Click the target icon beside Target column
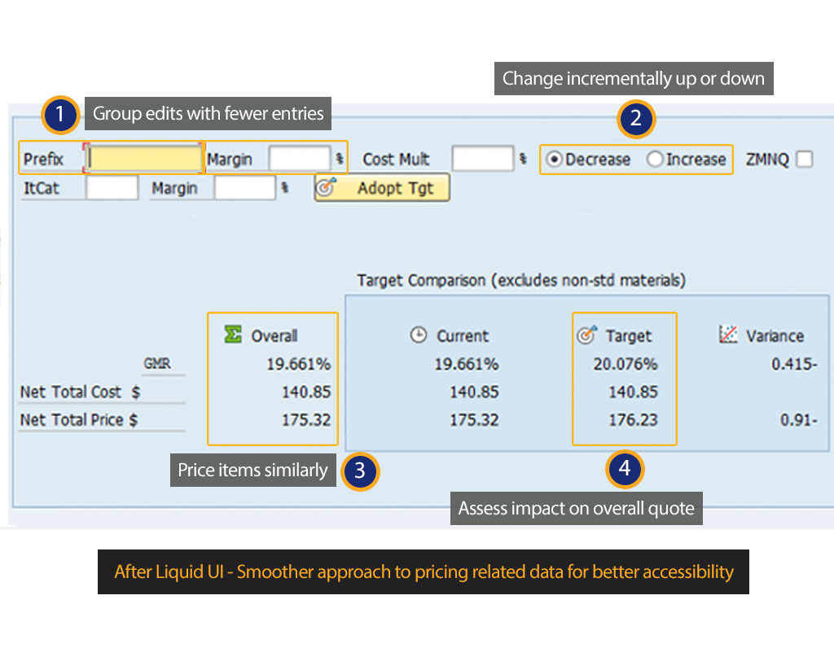This screenshot has width=834, height=648. click(586, 335)
